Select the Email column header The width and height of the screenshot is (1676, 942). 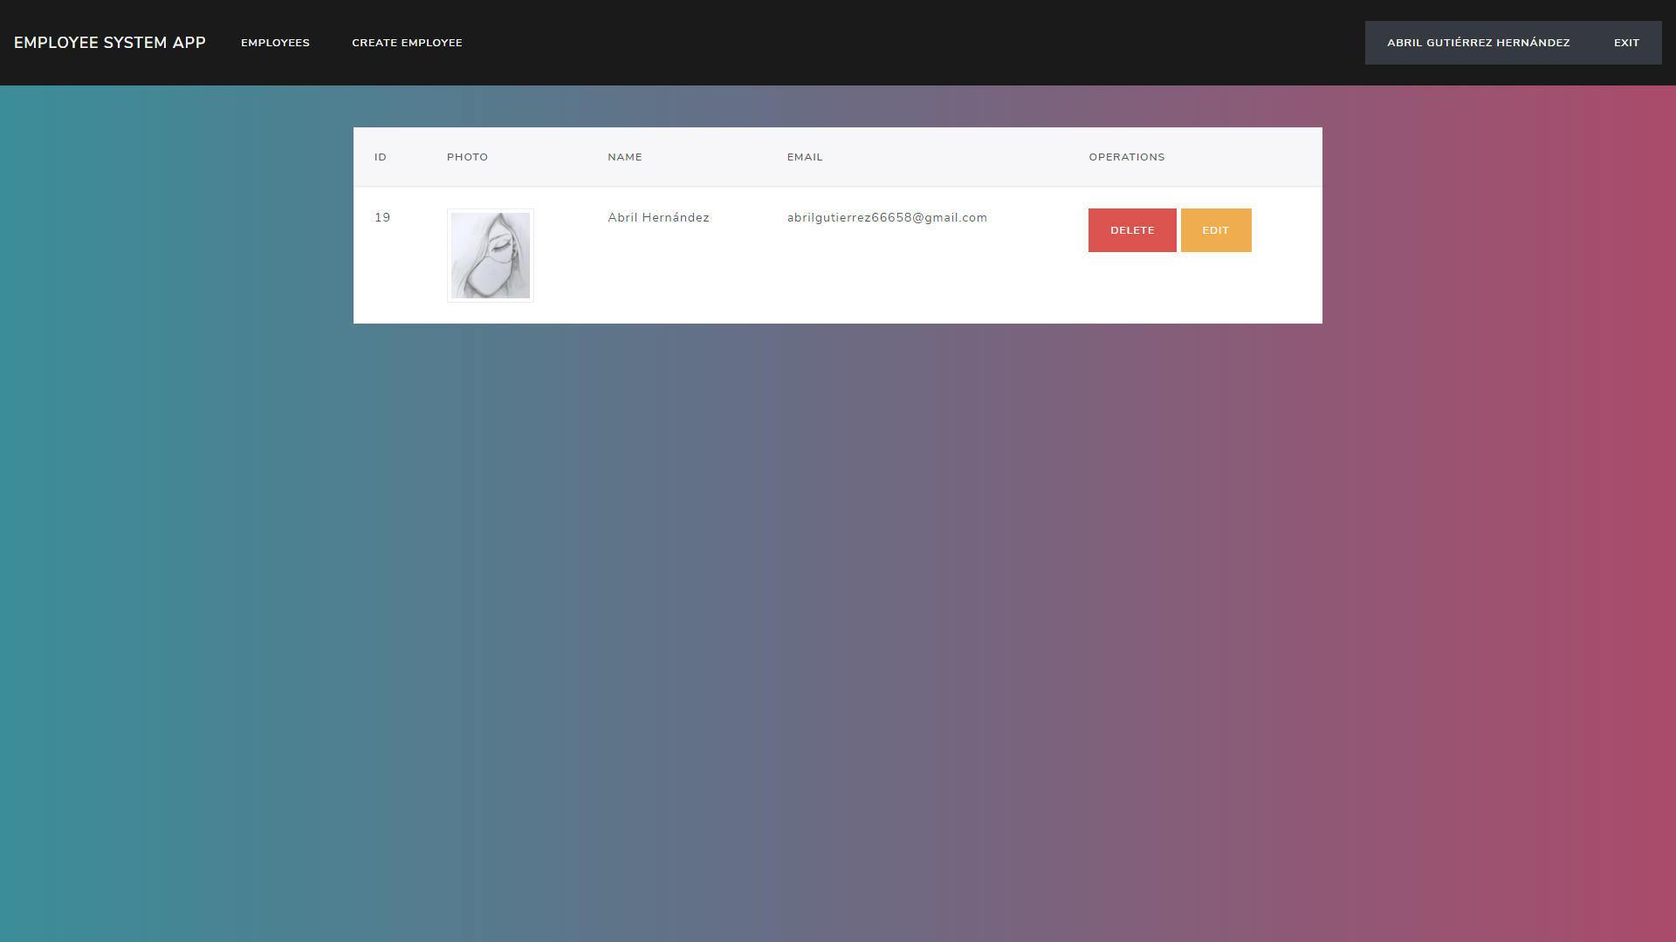pyautogui.click(x=805, y=157)
